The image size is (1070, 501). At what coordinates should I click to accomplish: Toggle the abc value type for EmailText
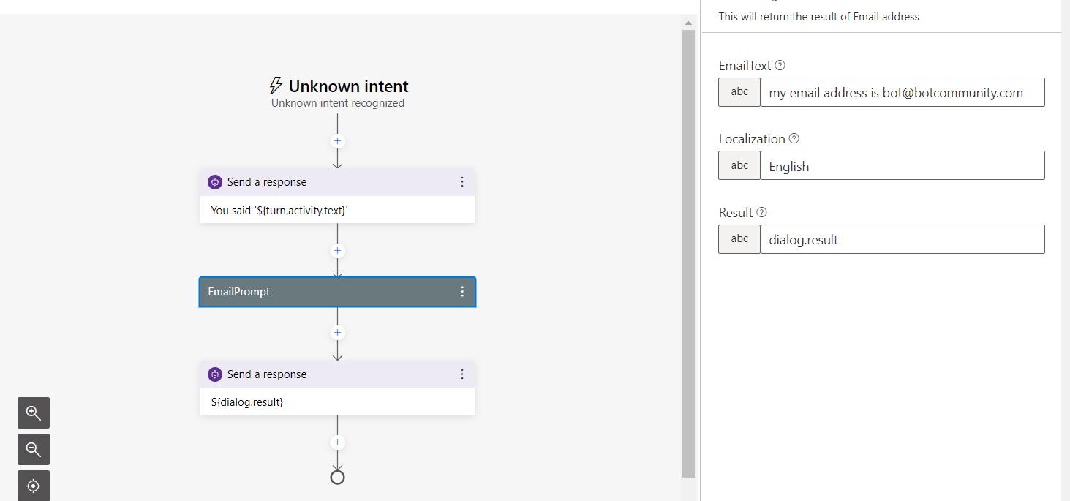point(739,91)
